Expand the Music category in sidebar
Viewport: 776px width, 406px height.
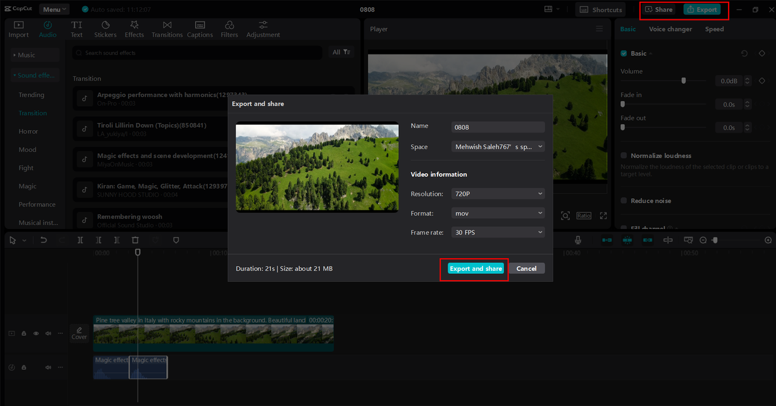point(35,55)
